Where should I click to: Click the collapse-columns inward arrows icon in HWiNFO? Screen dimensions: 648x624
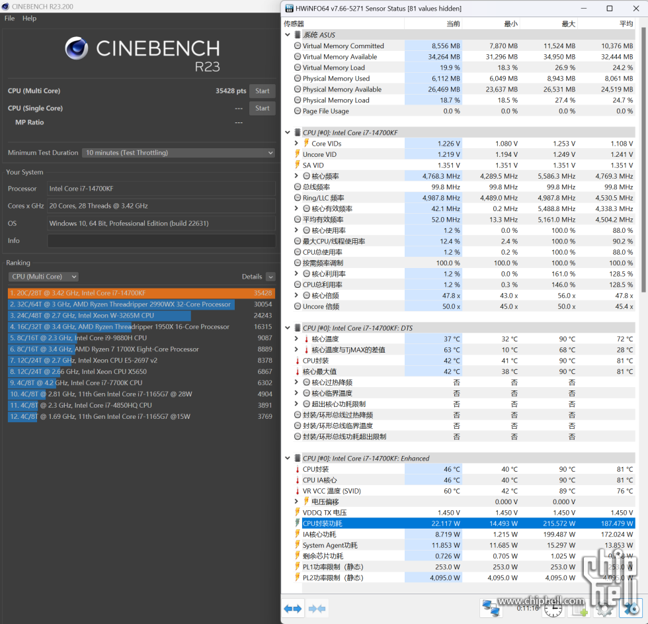click(x=317, y=608)
